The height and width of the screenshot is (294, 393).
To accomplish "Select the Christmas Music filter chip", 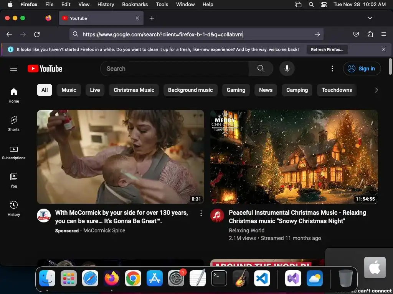I will 134,90.
